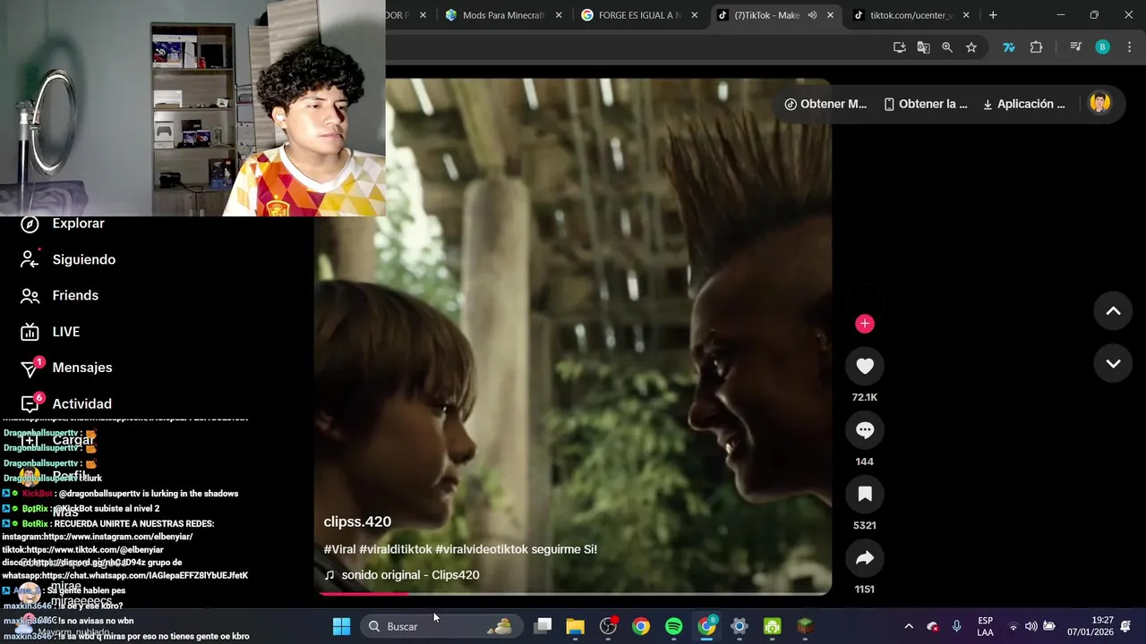Go to the previous video with up chevron
Viewport: 1146px width, 644px height.
click(x=1113, y=311)
